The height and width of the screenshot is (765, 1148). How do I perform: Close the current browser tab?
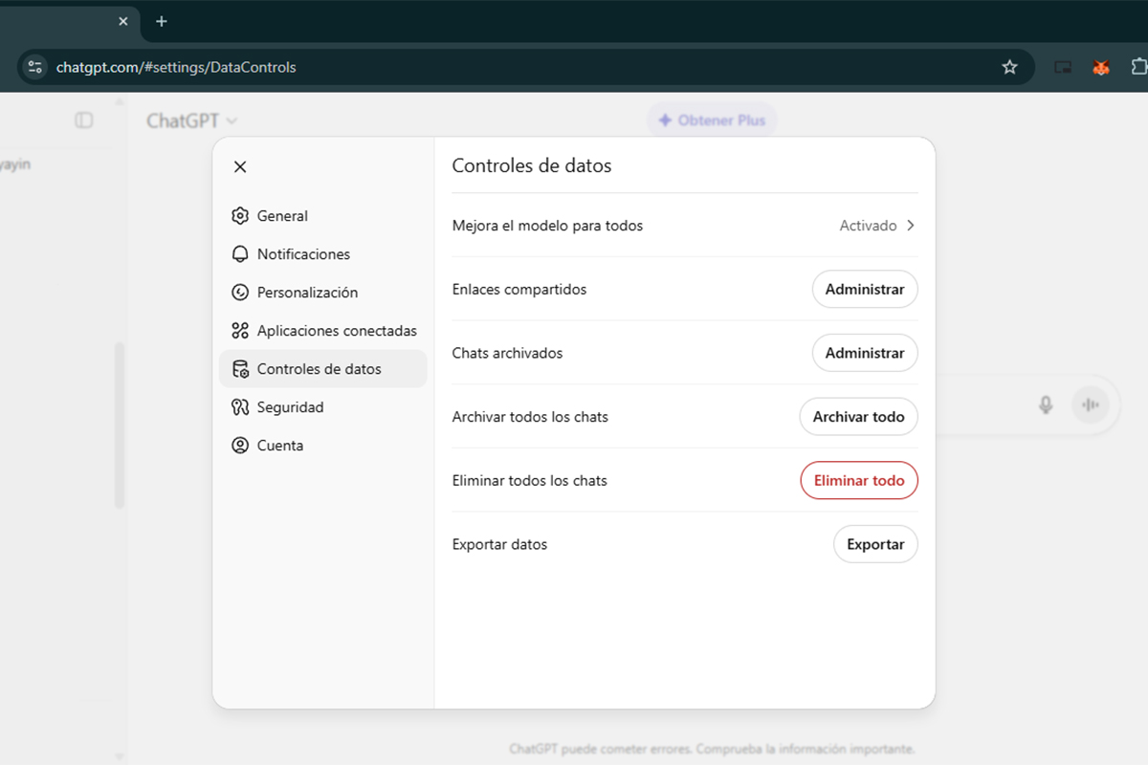click(122, 21)
